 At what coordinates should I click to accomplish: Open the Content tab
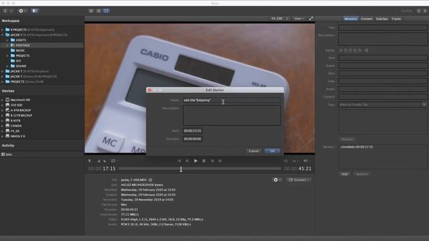point(367,19)
